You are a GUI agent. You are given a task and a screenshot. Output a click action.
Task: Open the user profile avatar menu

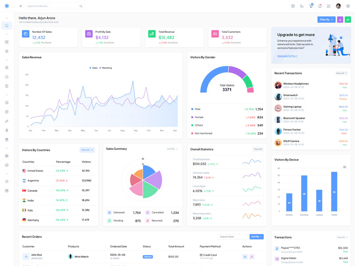(339, 6)
